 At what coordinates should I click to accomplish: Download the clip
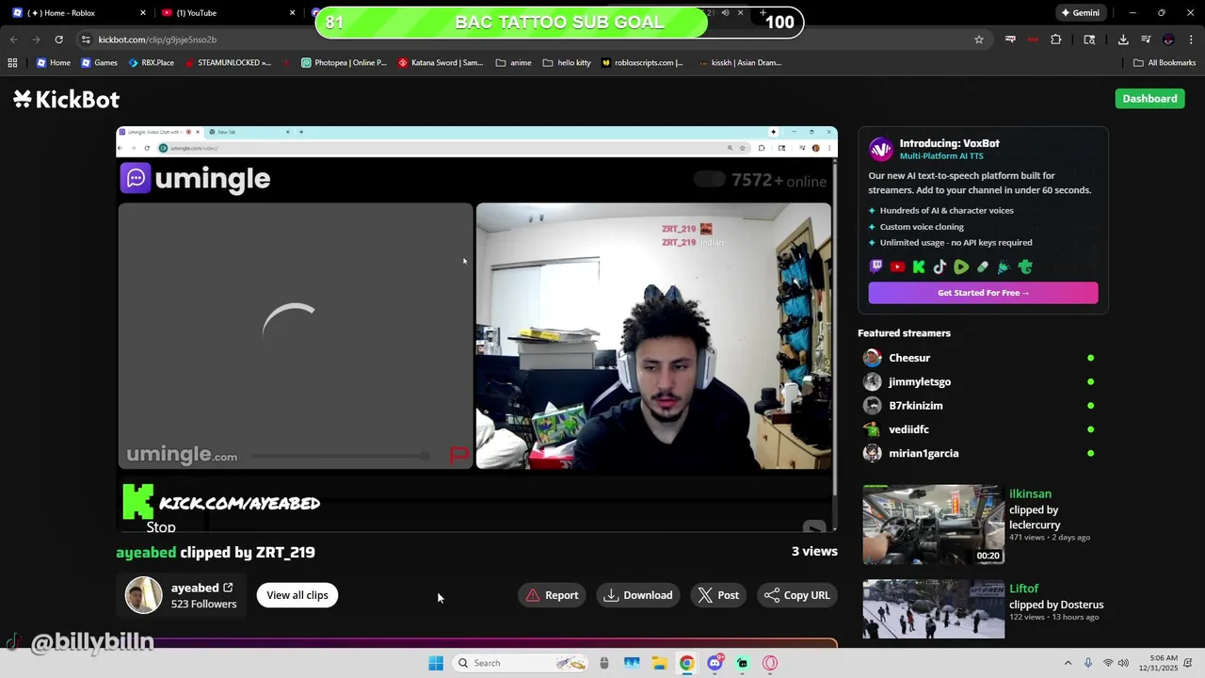[638, 595]
